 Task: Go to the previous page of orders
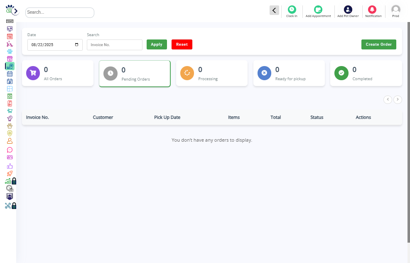388,99
